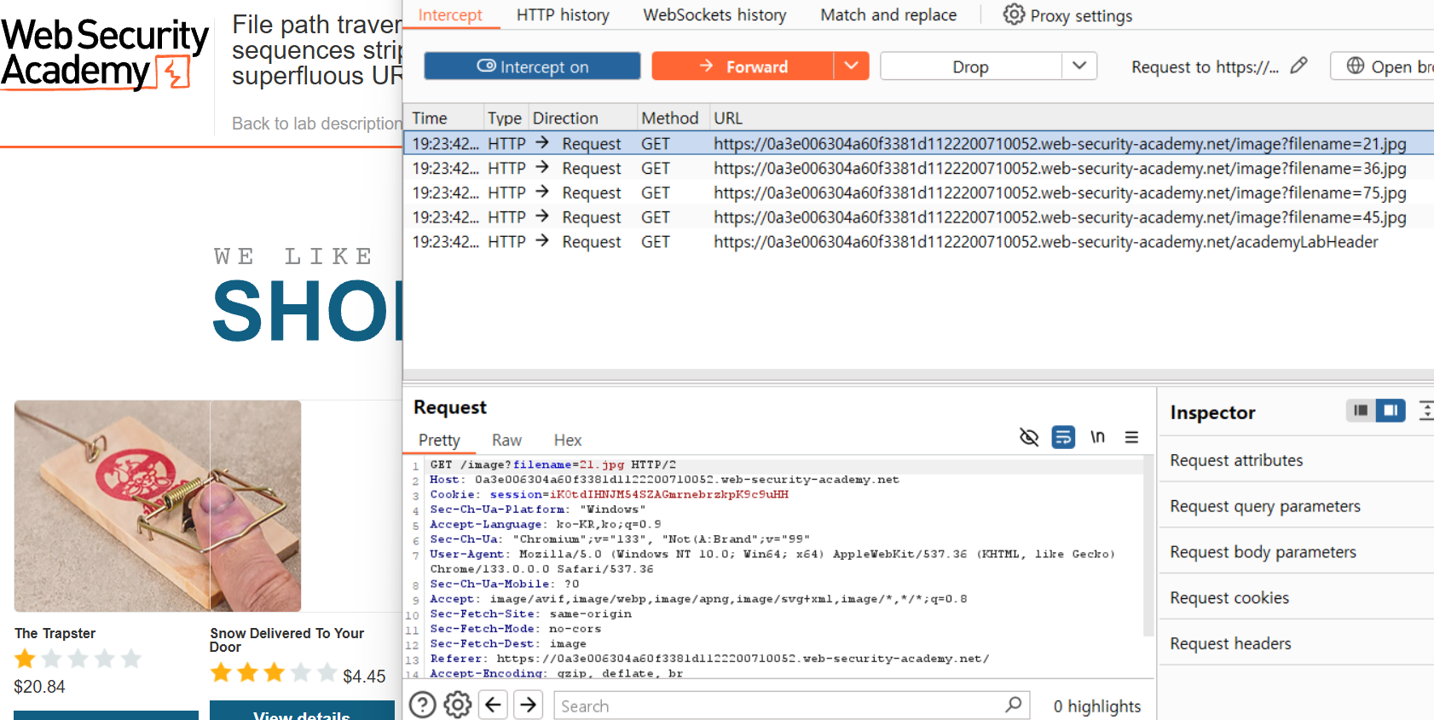The width and height of the screenshot is (1434, 720).
Task: Select the Hex view tab
Action: click(568, 440)
